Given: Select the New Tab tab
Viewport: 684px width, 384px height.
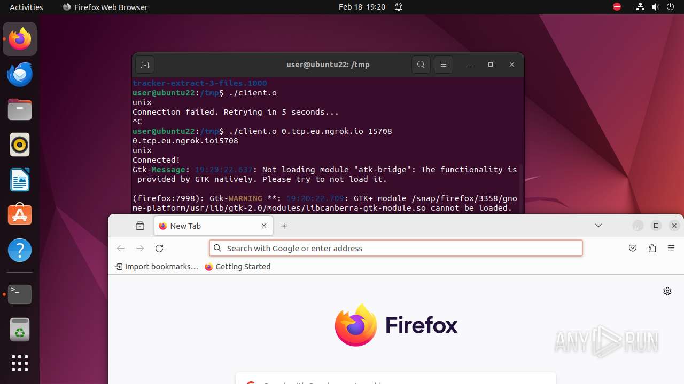Looking at the screenshot, I should 214,226.
